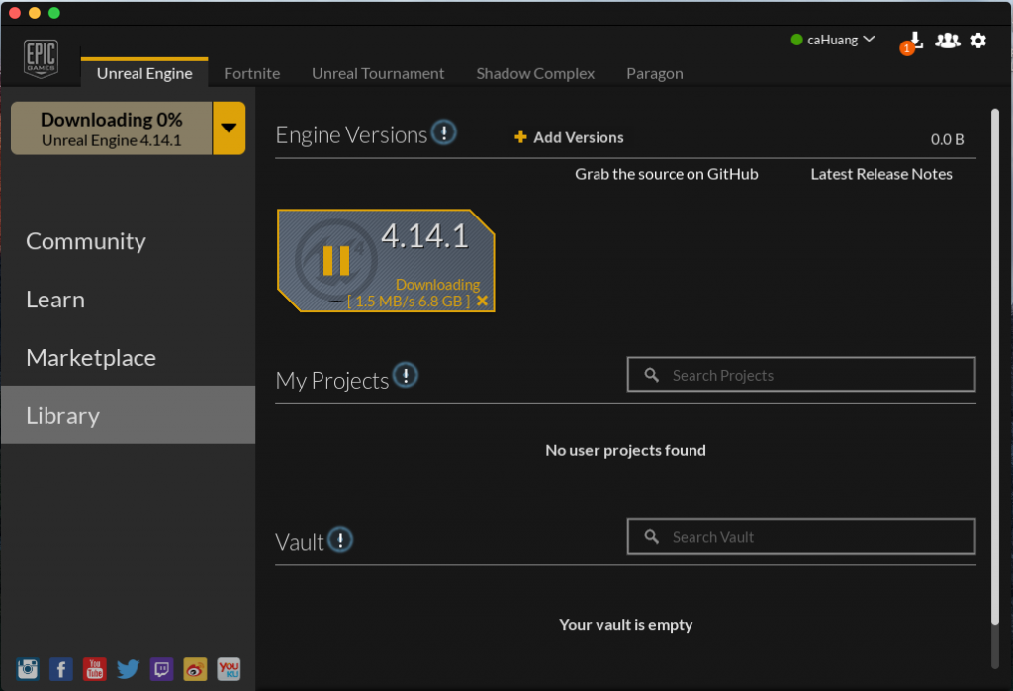Switch to the Shadow Complex tab
The width and height of the screenshot is (1013, 691).
[535, 73]
